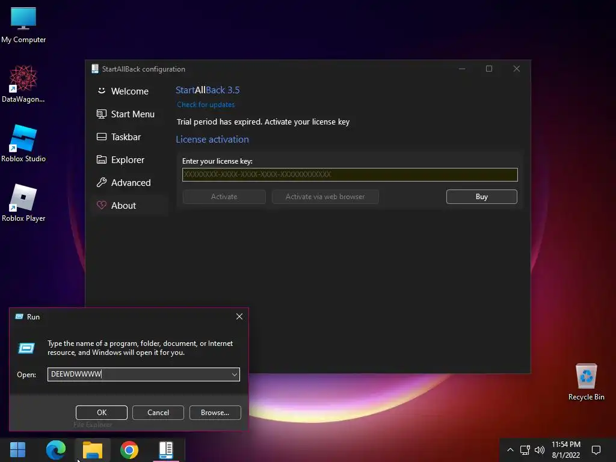Open the Advanced settings page
The image size is (616, 462).
tap(130, 182)
